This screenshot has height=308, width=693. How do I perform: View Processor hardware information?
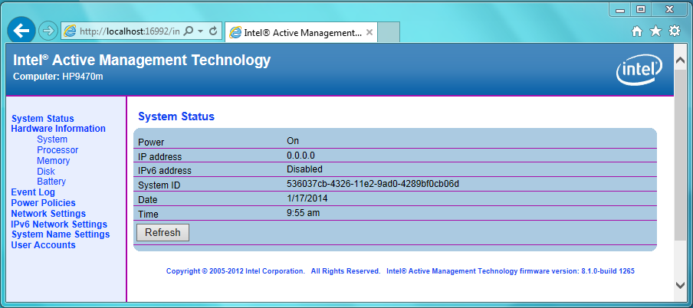[57, 150]
